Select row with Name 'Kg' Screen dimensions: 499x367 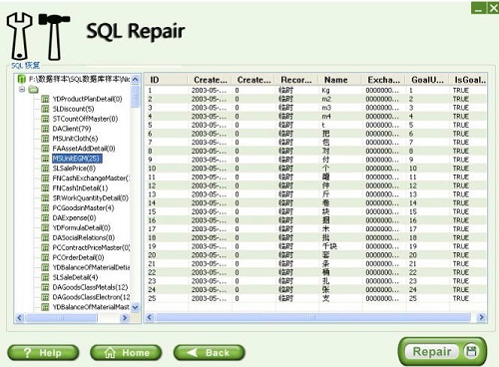316,91
